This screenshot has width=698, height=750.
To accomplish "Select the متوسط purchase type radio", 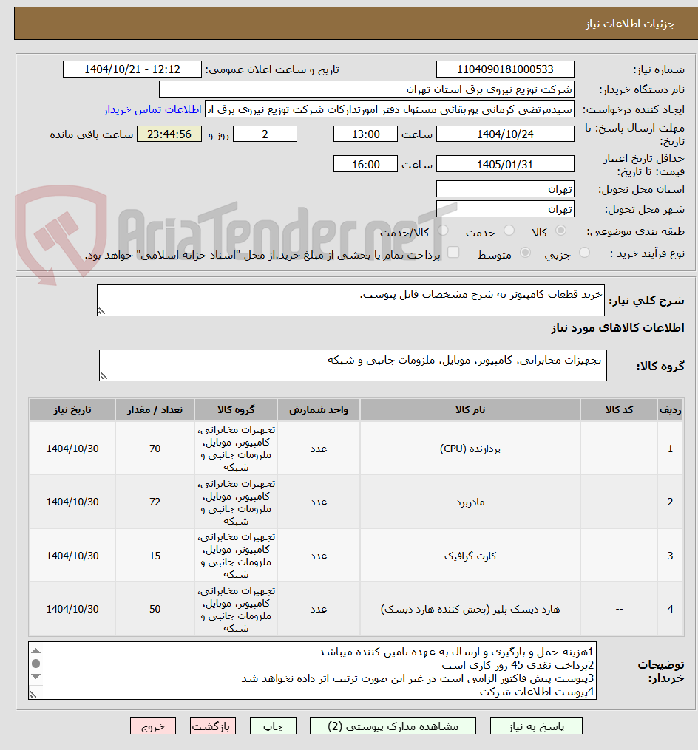I will click(x=525, y=253).
